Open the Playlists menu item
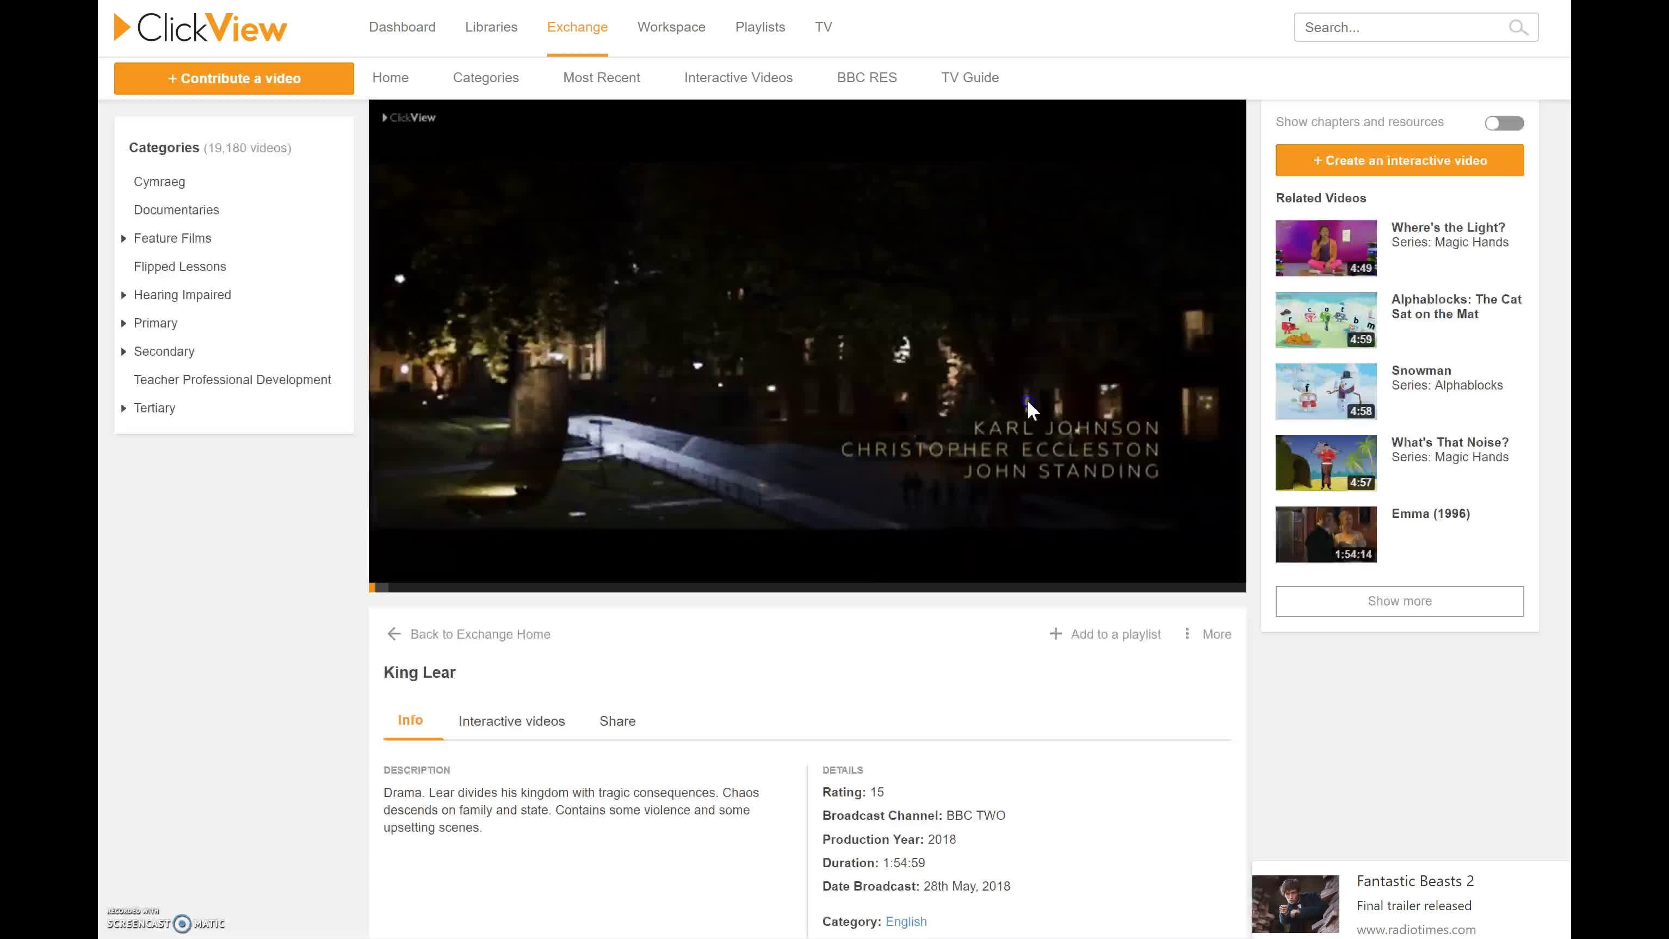Image resolution: width=1669 pixels, height=939 pixels. (x=759, y=27)
